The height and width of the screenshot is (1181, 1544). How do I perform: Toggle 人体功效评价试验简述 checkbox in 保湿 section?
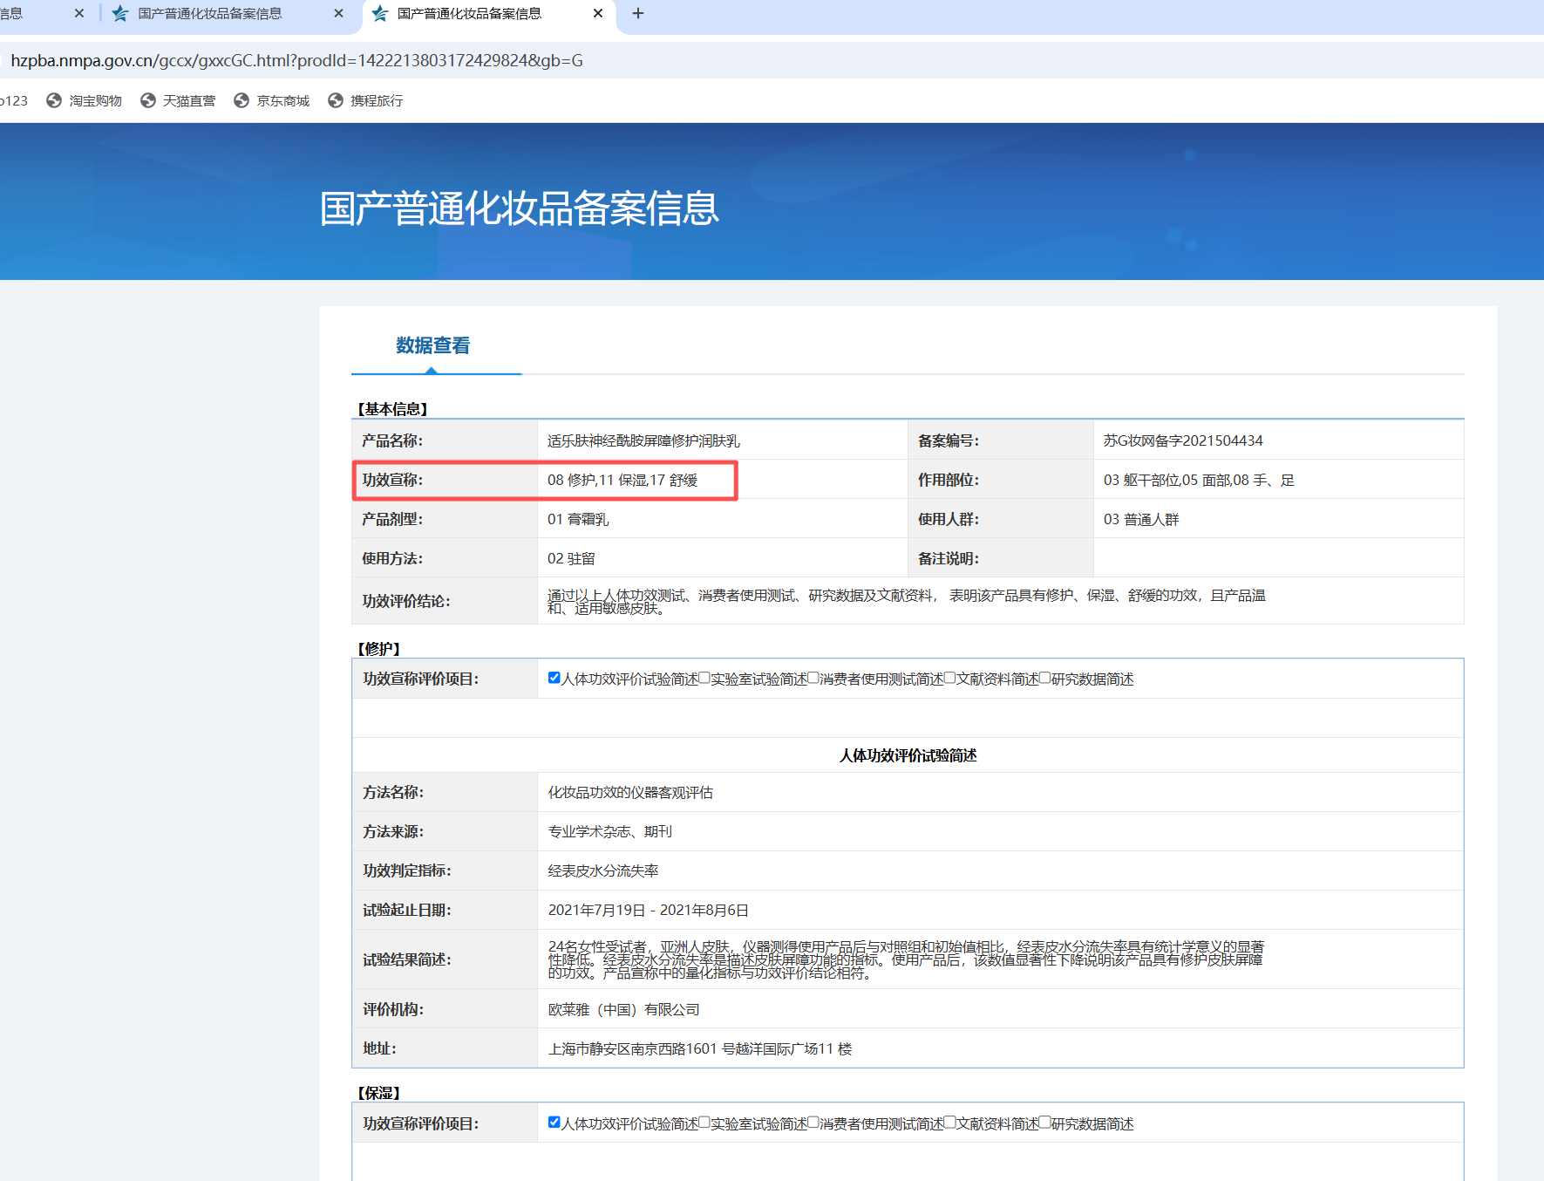(x=554, y=1123)
